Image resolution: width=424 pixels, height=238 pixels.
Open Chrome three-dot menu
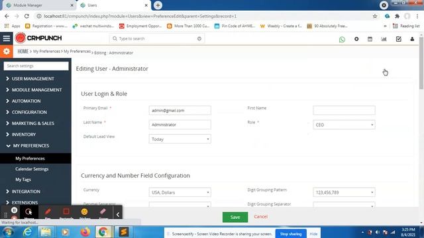(x=417, y=16)
